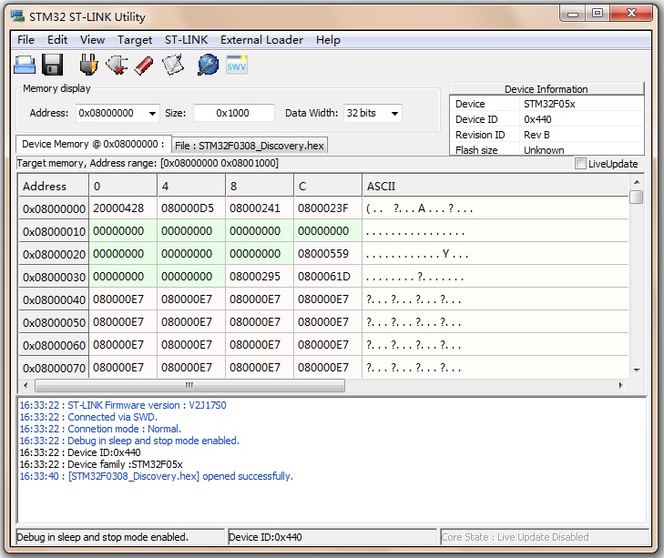Open the Target menu
Viewport: 664px width, 558px height.
tap(135, 40)
